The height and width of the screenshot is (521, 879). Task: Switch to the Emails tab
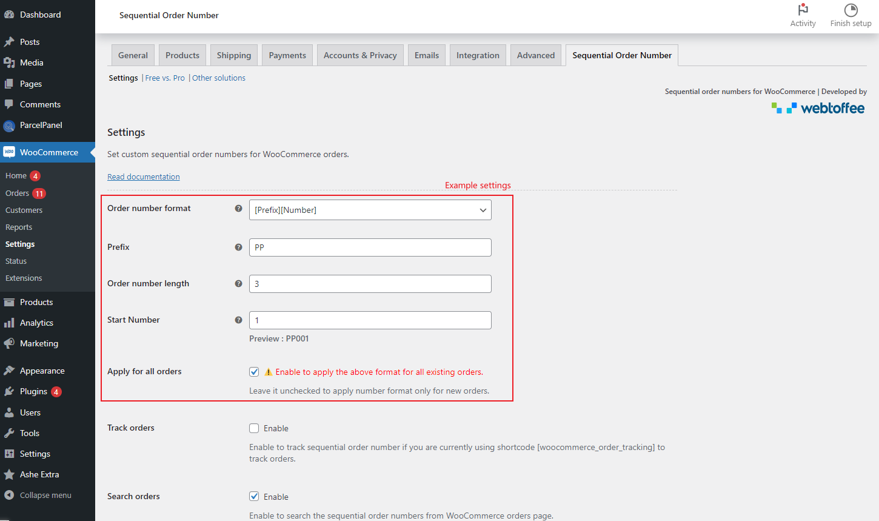pyautogui.click(x=427, y=55)
